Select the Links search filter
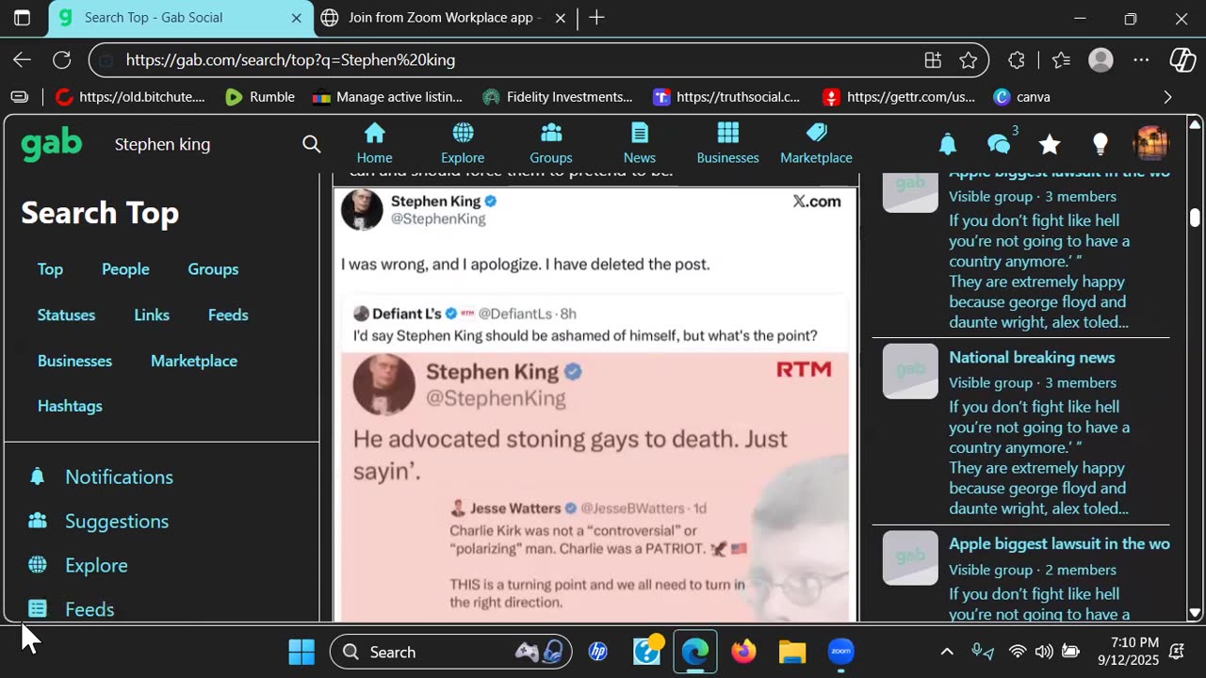The height and width of the screenshot is (678, 1206). [x=152, y=315]
